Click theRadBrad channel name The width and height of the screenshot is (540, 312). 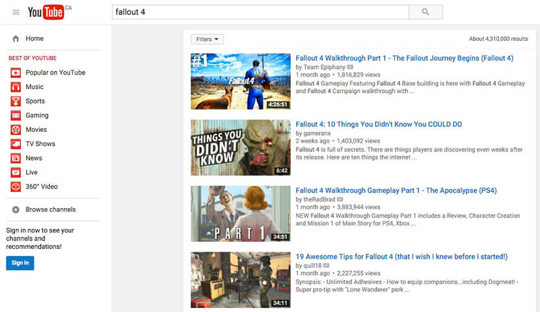[319, 200]
